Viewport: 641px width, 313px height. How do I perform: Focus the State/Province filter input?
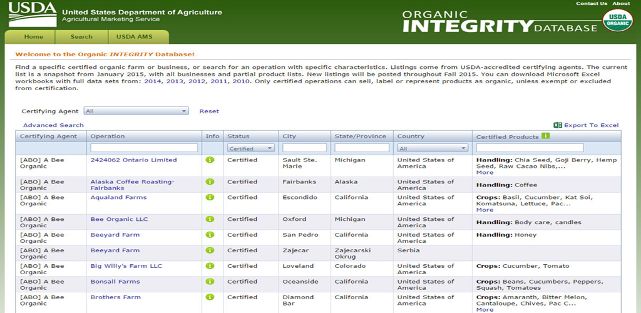[x=362, y=148]
